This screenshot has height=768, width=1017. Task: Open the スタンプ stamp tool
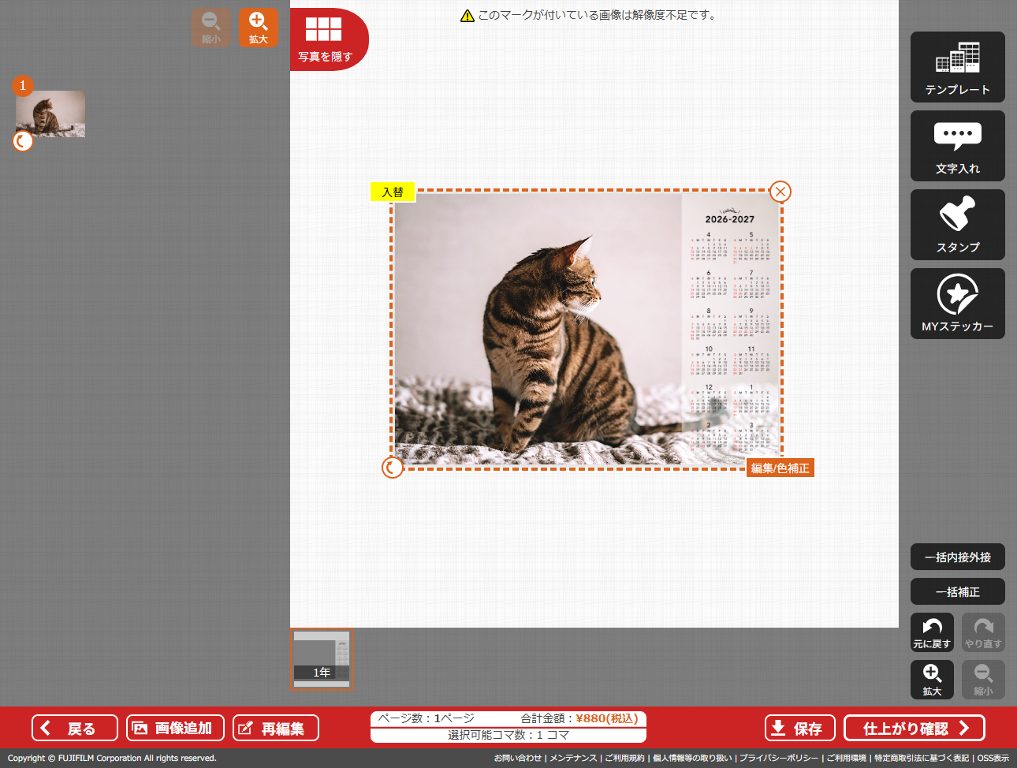point(957,225)
